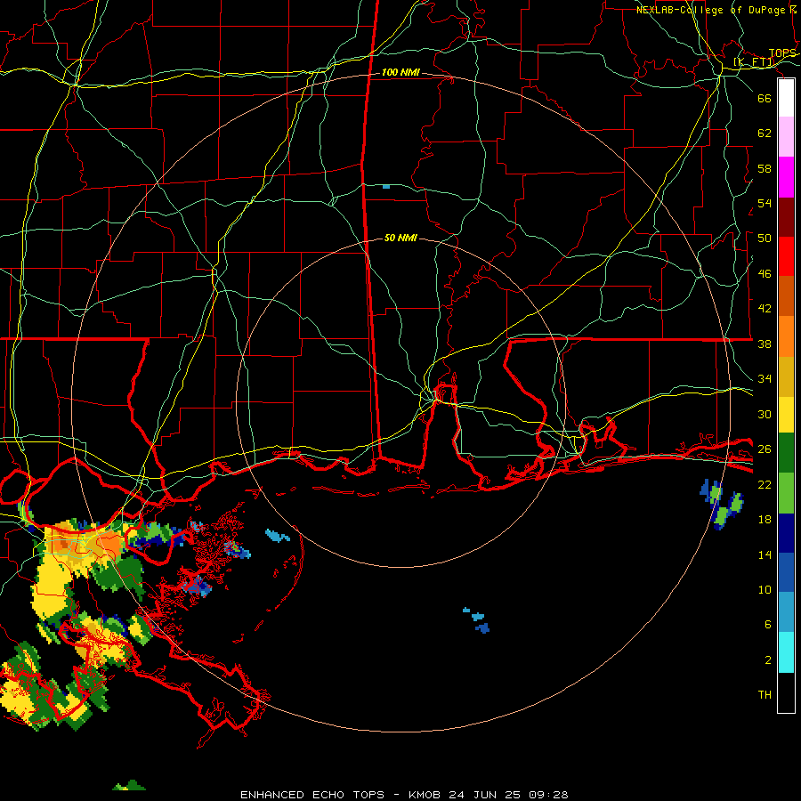Click the '26' legend value

click(765, 449)
